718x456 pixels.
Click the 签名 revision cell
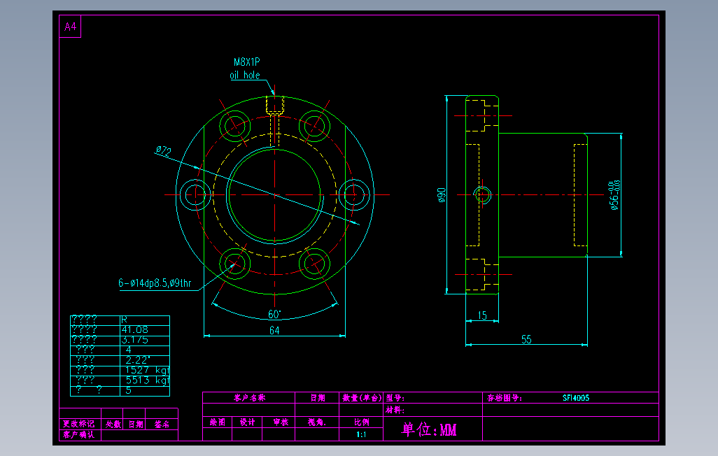[162, 424]
